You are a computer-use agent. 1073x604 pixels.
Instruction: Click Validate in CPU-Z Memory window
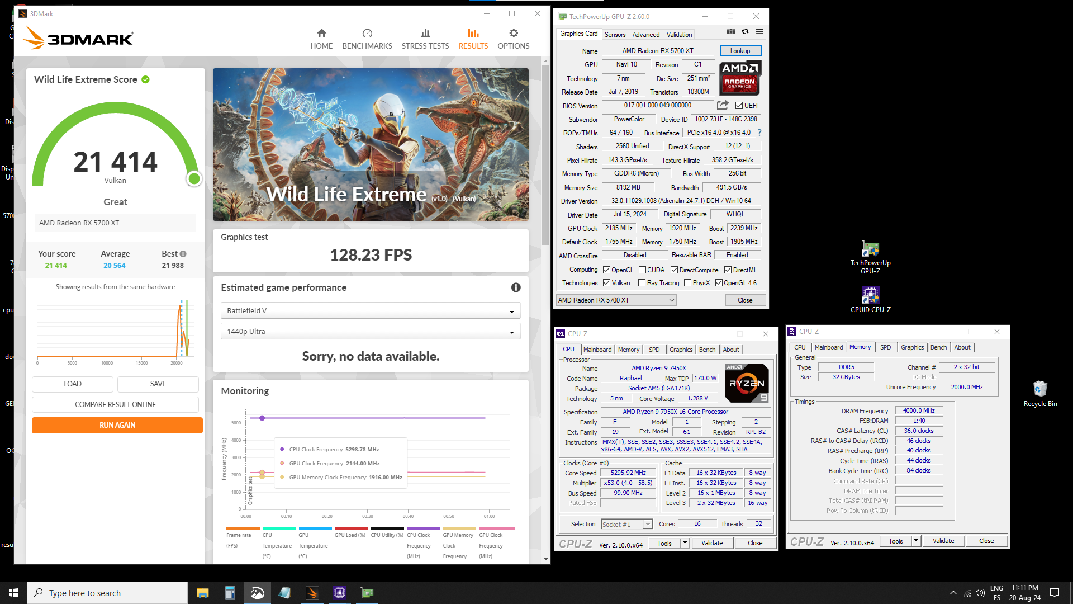click(943, 541)
